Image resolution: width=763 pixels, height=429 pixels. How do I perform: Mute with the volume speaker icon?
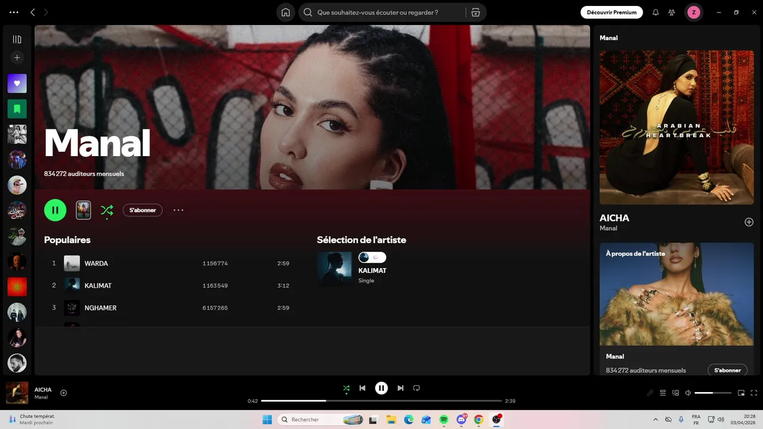pyautogui.click(x=688, y=393)
